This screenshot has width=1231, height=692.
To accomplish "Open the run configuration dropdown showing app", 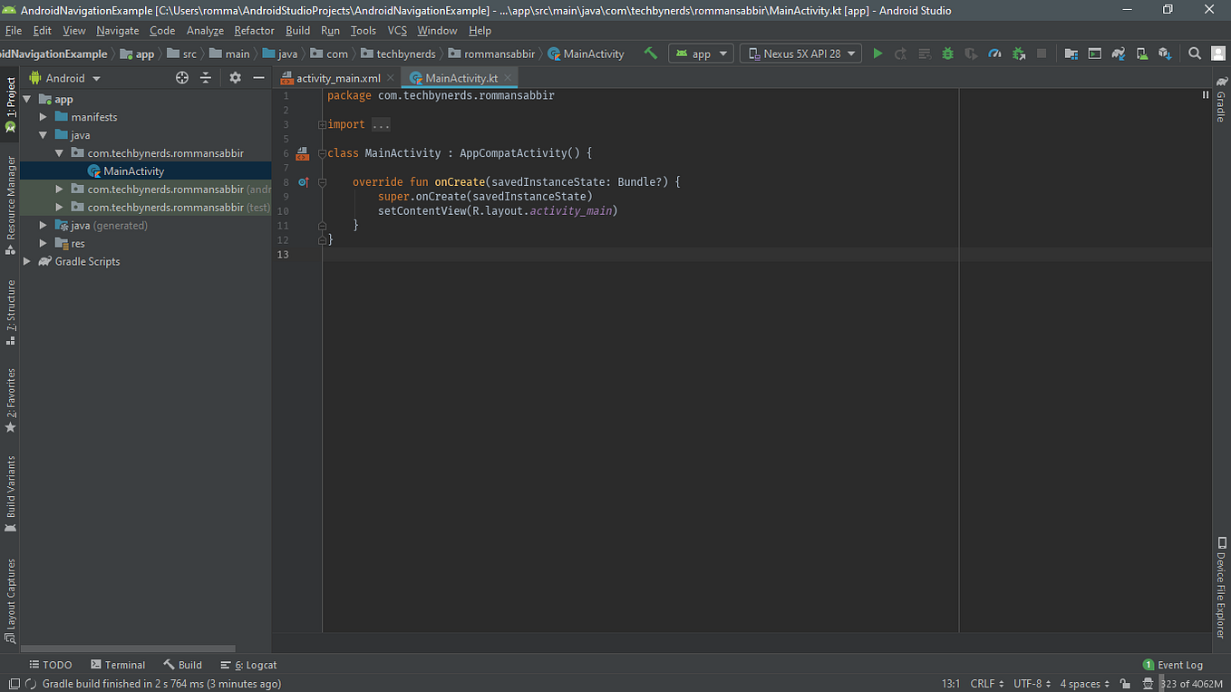I will click(700, 54).
